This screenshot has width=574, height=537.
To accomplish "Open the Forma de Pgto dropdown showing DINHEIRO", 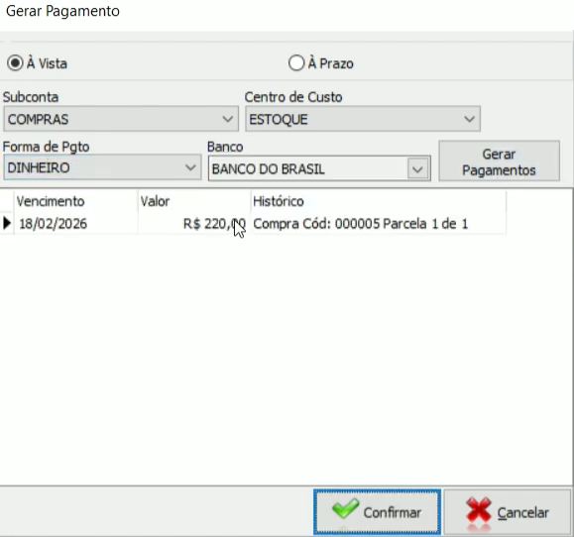I will point(102,167).
